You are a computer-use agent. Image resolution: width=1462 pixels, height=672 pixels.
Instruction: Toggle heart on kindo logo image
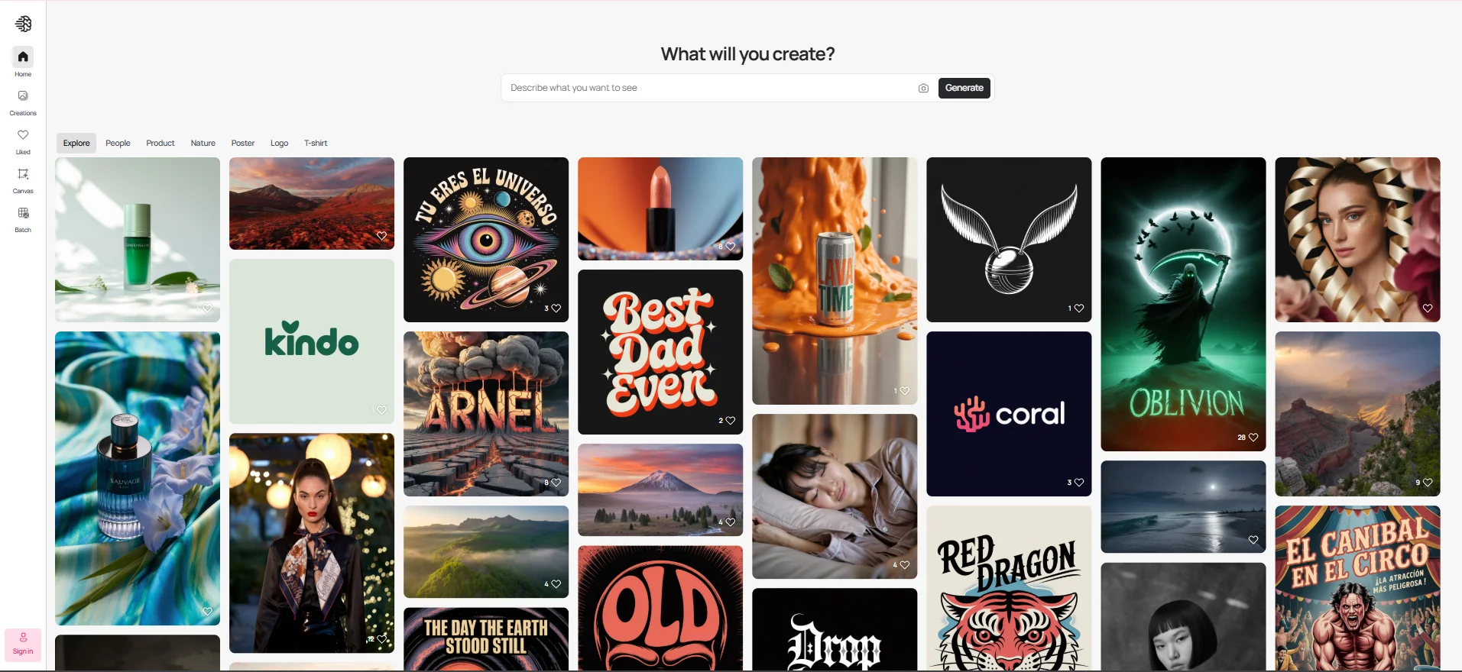[382, 410]
